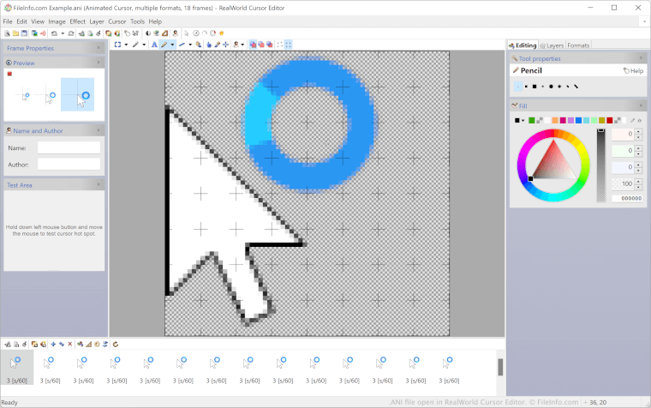Open the Formats tab
The width and height of the screenshot is (651, 408).
pos(578,45)
